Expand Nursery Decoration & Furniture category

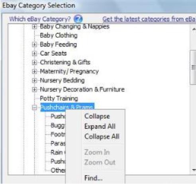click(34, 90)
